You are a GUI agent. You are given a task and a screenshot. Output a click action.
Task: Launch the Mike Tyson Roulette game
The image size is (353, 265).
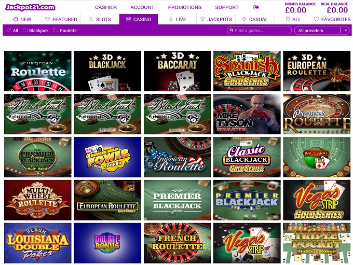coord(247,114)
